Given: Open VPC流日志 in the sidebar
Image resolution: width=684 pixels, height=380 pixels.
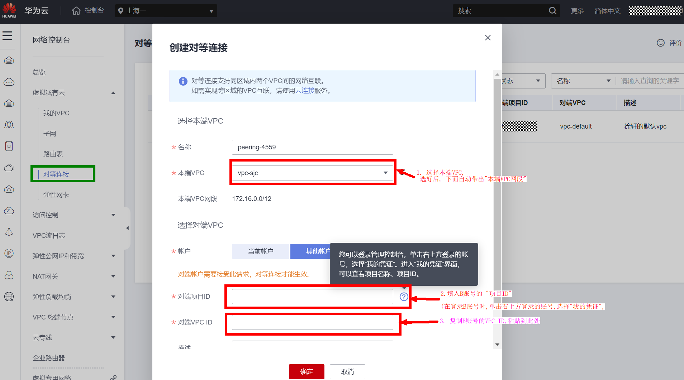Looking at the screenshot, I should click(x=49, y=236).
